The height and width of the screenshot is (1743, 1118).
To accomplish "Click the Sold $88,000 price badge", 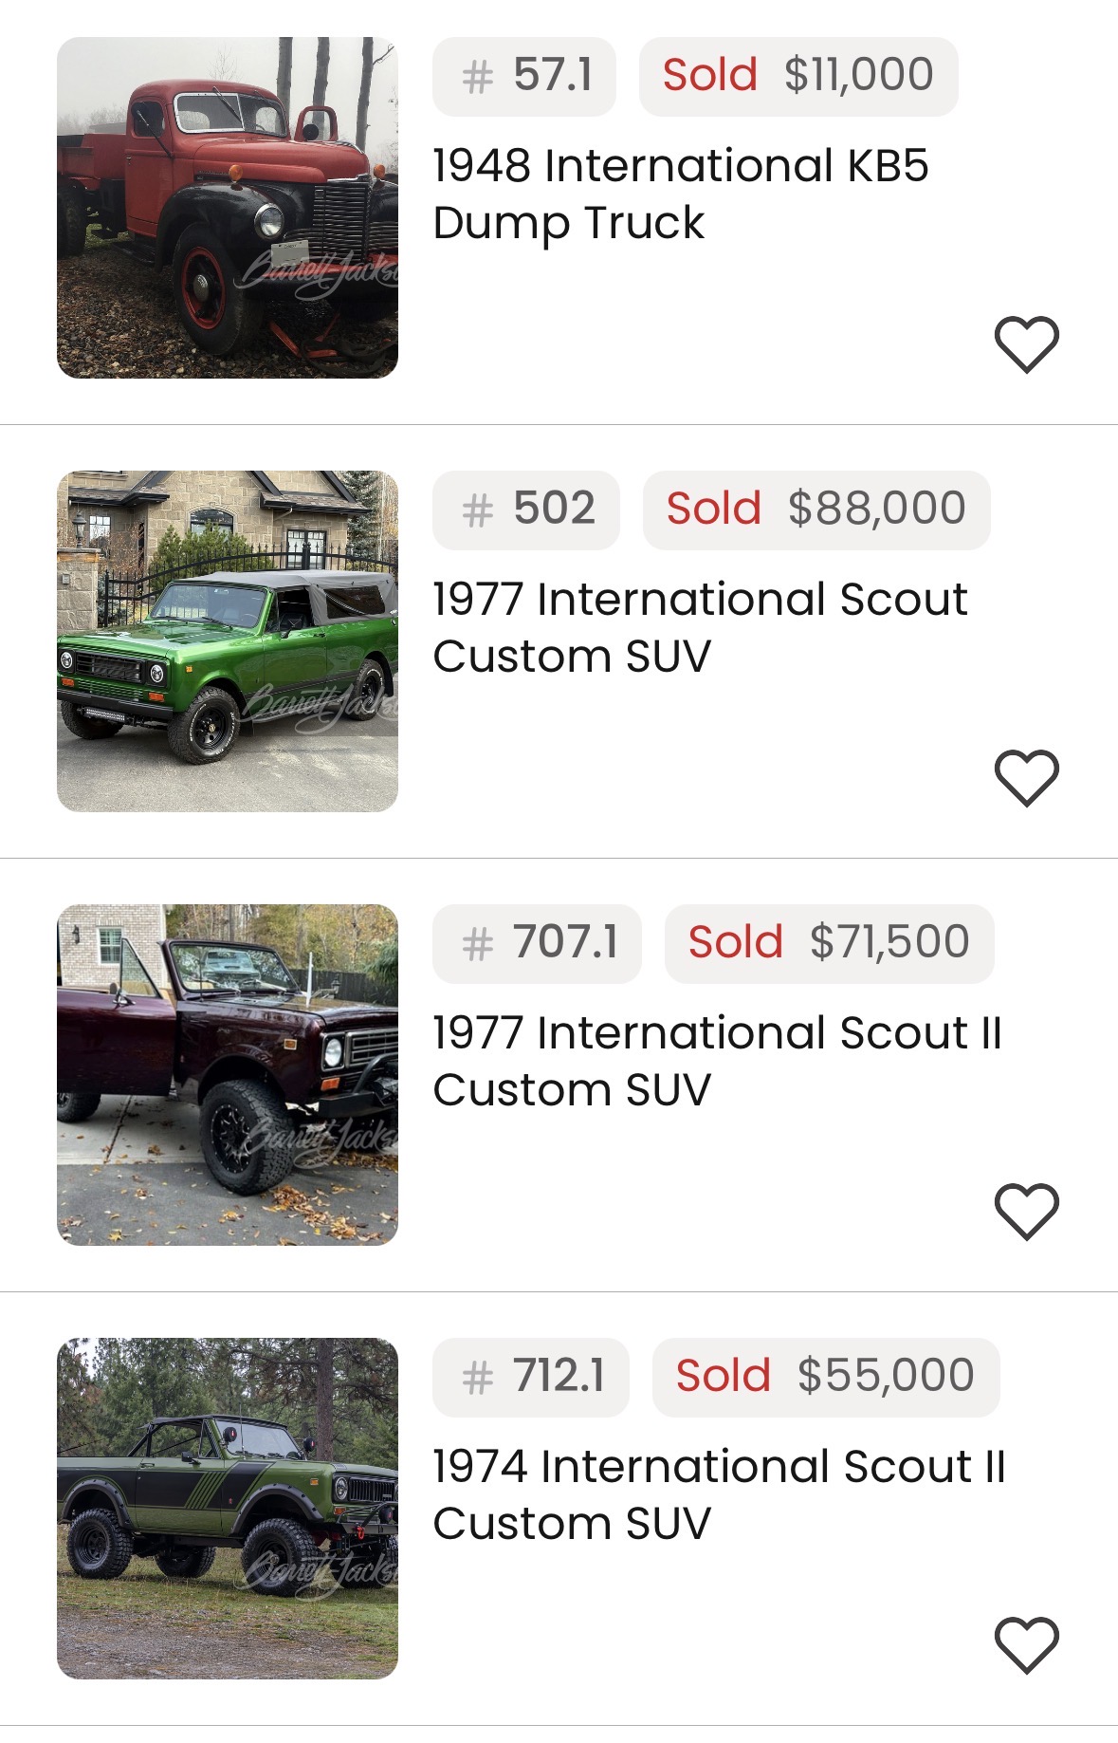I will point(816,510).
